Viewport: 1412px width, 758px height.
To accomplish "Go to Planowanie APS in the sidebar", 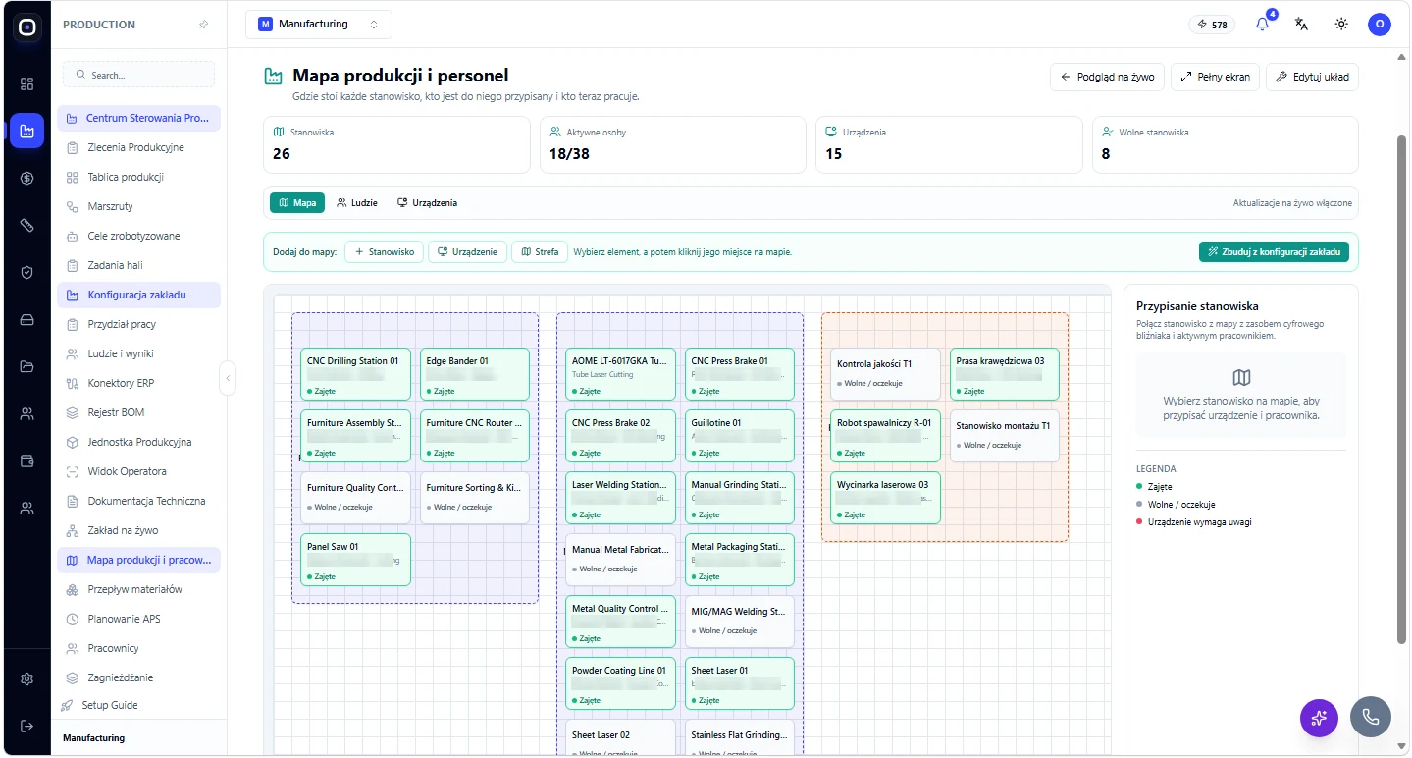I will coord(138,619).
